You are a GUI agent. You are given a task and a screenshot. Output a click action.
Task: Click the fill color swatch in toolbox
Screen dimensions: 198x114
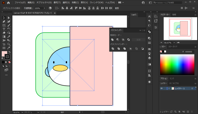pyautogui.click(x=4, y=54)
